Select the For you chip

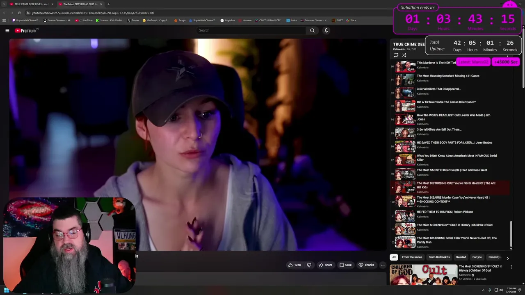(x=477, y=257)
